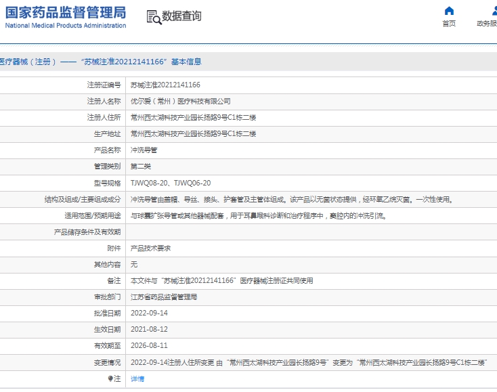
Task: Click the 审批部门 label
Action: tap(107, 297)
